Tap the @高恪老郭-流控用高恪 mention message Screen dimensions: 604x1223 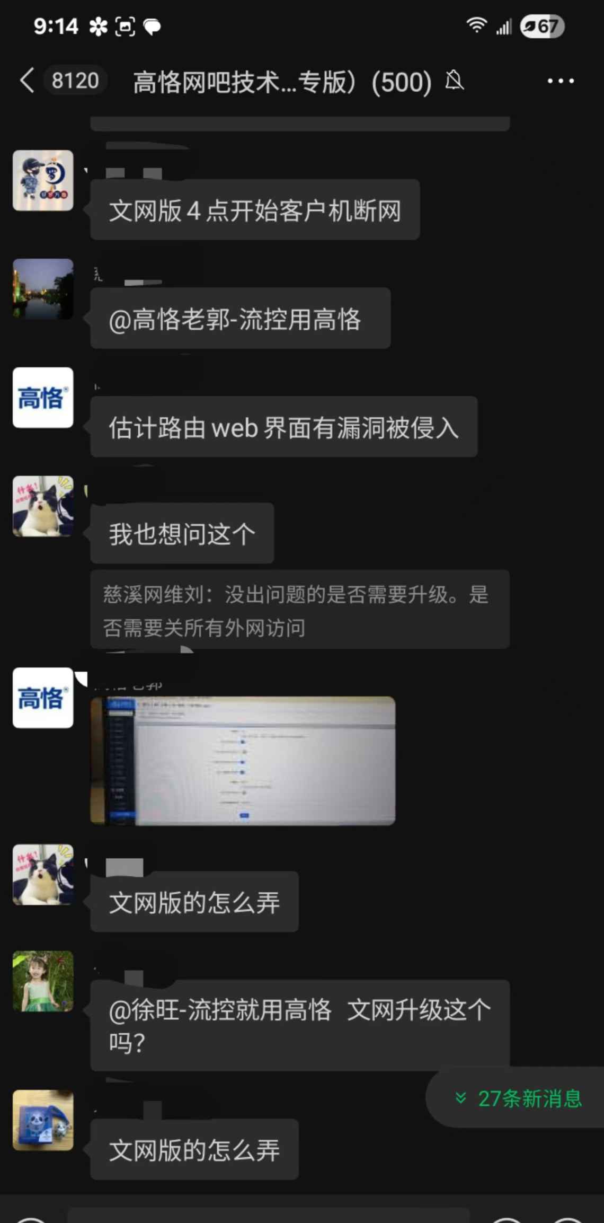coord(241,318)
